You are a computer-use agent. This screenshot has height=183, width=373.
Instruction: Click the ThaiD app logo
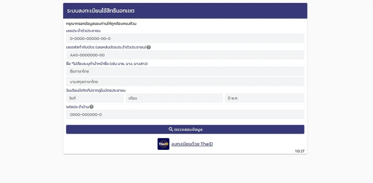163,144
